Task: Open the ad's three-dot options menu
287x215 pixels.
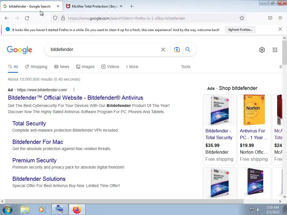Action: tap(74, 90)
